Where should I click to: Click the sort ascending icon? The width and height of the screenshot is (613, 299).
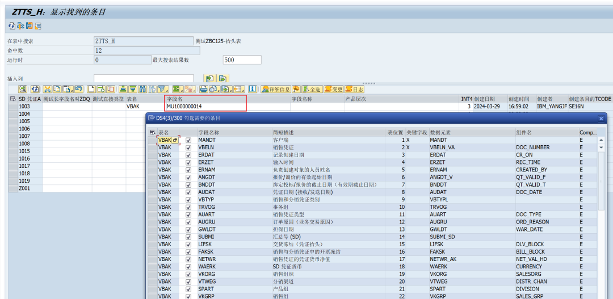click(x=123, y=89)
